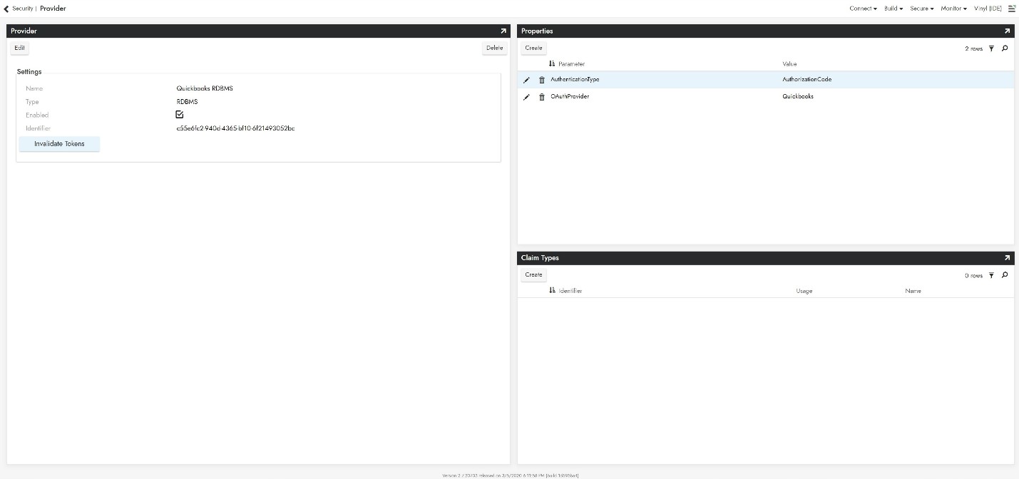1019x479 pixels.
Task: Click the pencil icon for OAuthProvider
Action: pyautogui.click(x=526, y=97)
